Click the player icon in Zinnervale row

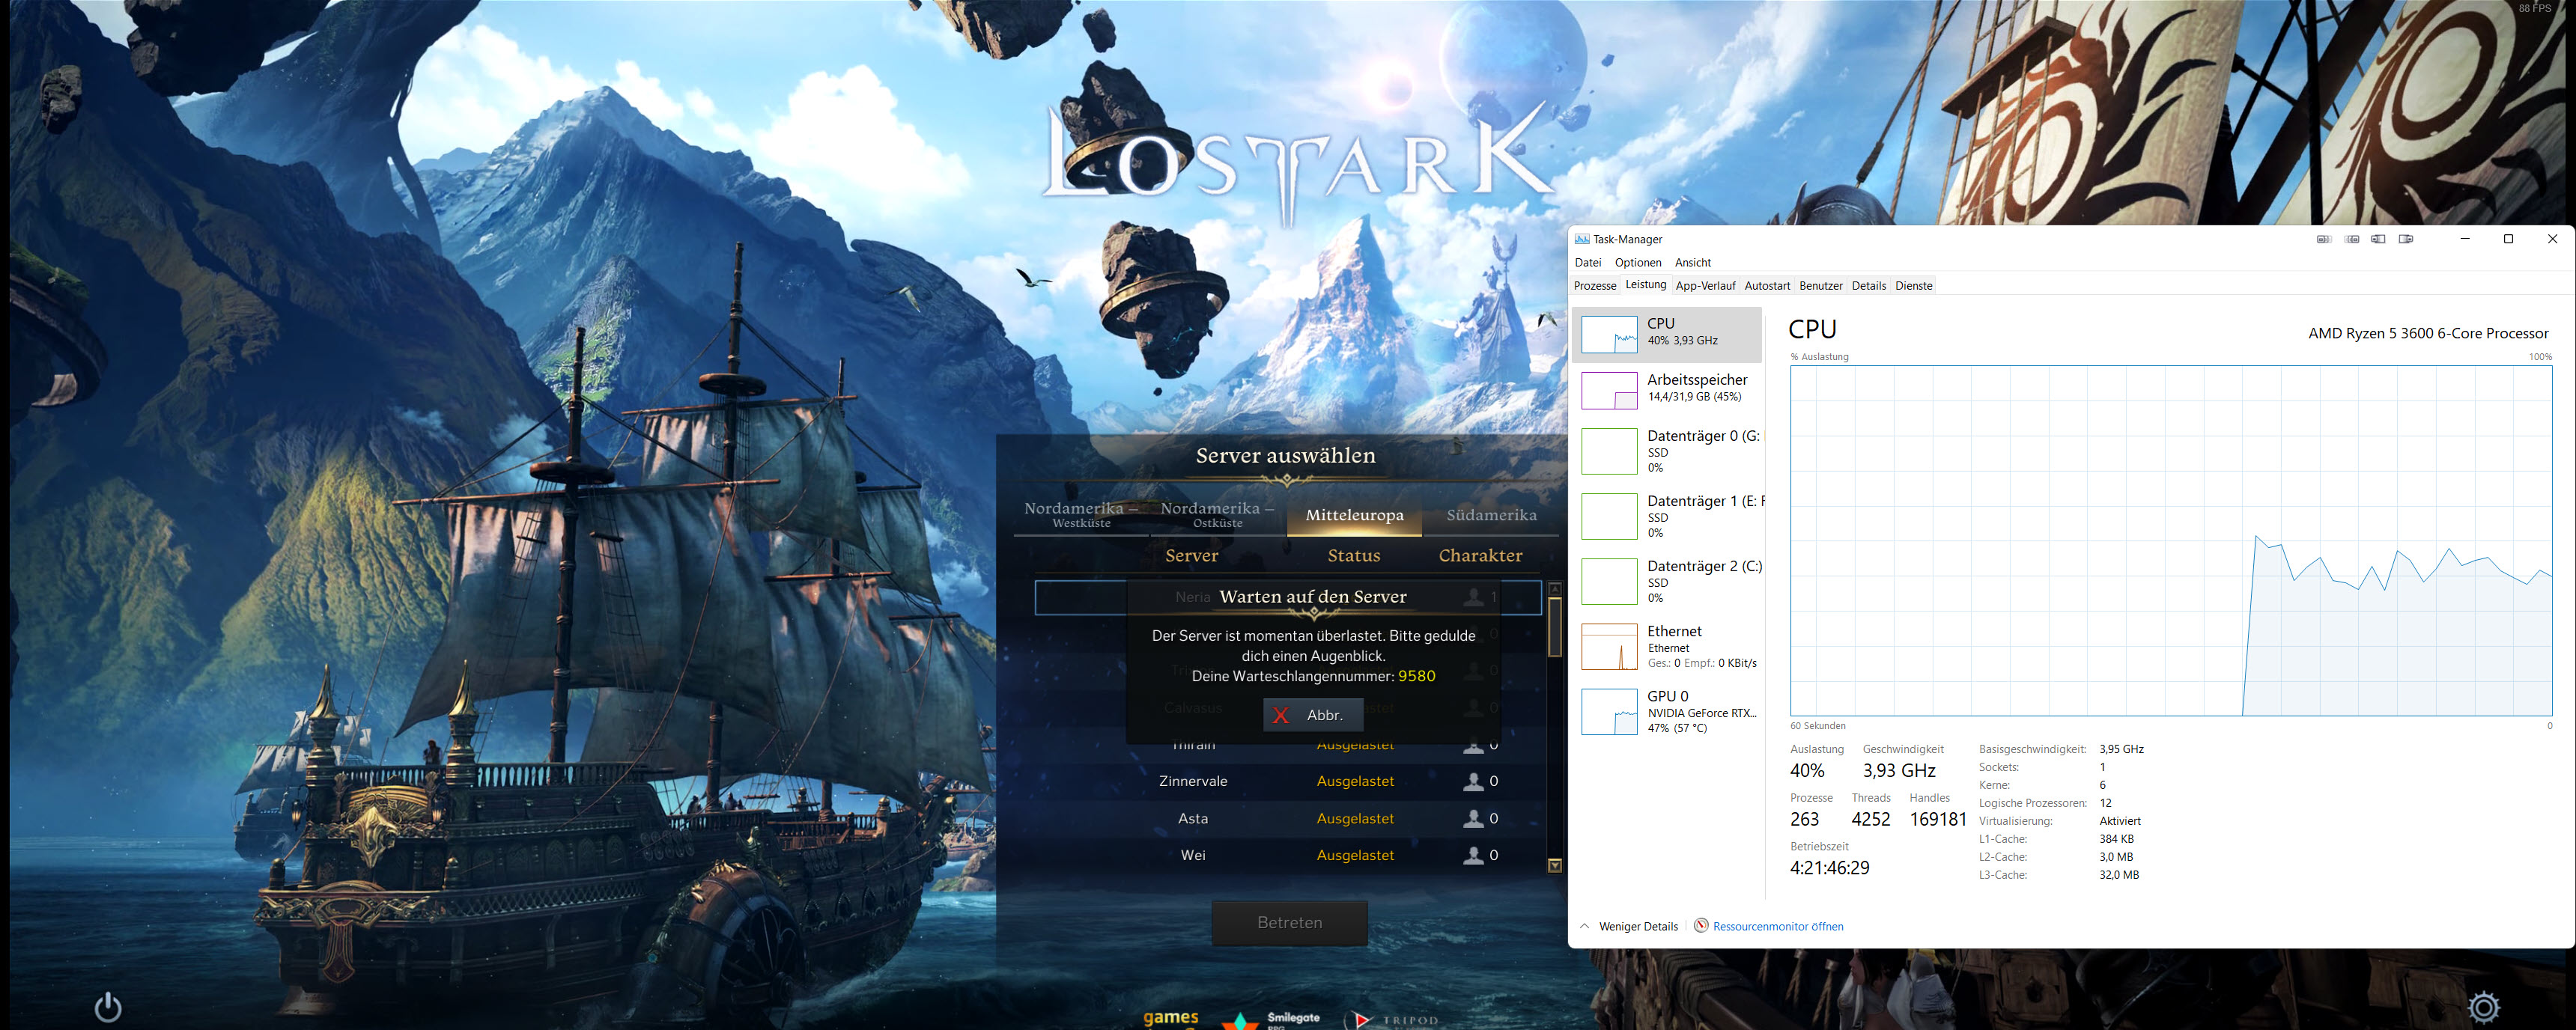(x=1473, y=782)
